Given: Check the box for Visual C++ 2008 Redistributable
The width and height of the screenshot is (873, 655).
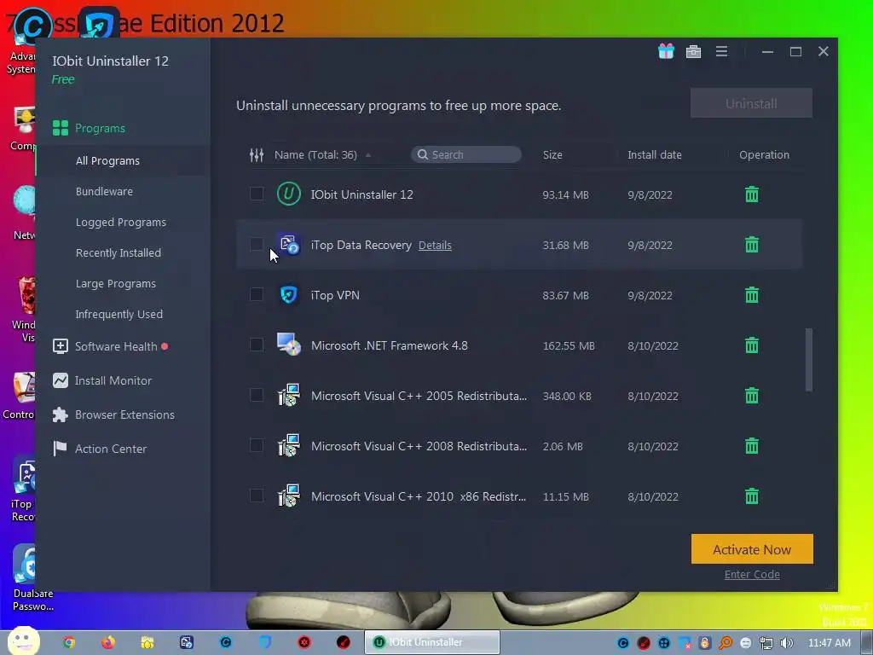Looking at the screenshot, I should [256, 445].
